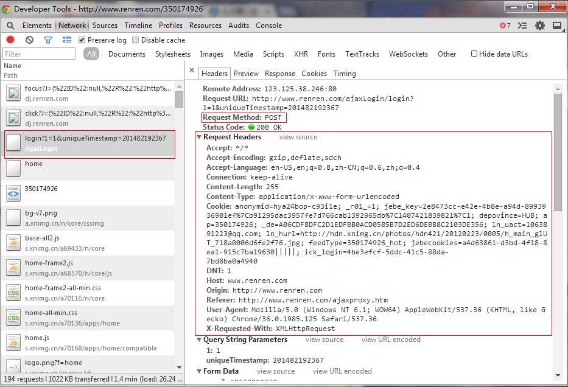Filter by Stylesheets type
The image size is (568, 387).
click(173, 54)
